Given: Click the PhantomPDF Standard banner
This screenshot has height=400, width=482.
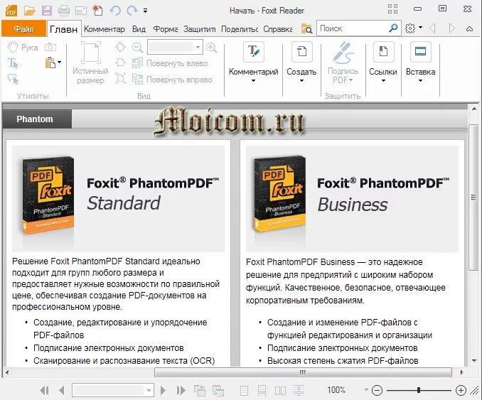Looking at the screenshot, I should [x=118, y=199].
